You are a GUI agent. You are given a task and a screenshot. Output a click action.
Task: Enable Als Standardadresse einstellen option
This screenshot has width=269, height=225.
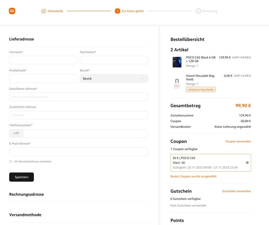(11, 161)
